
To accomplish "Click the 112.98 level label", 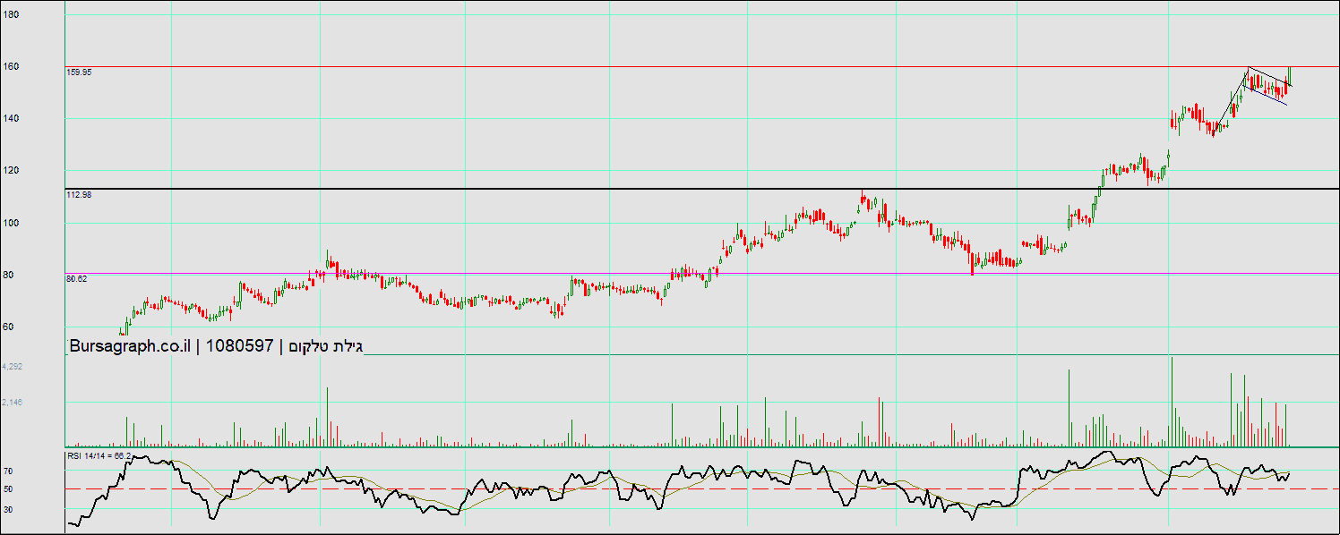I will [79, 194].
